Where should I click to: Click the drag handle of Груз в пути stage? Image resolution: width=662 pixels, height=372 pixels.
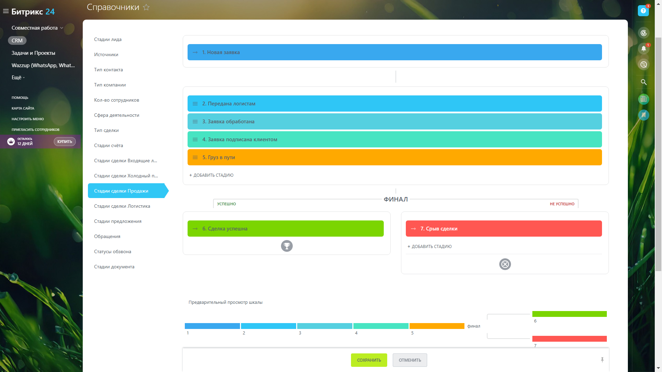tap(195, 157)
